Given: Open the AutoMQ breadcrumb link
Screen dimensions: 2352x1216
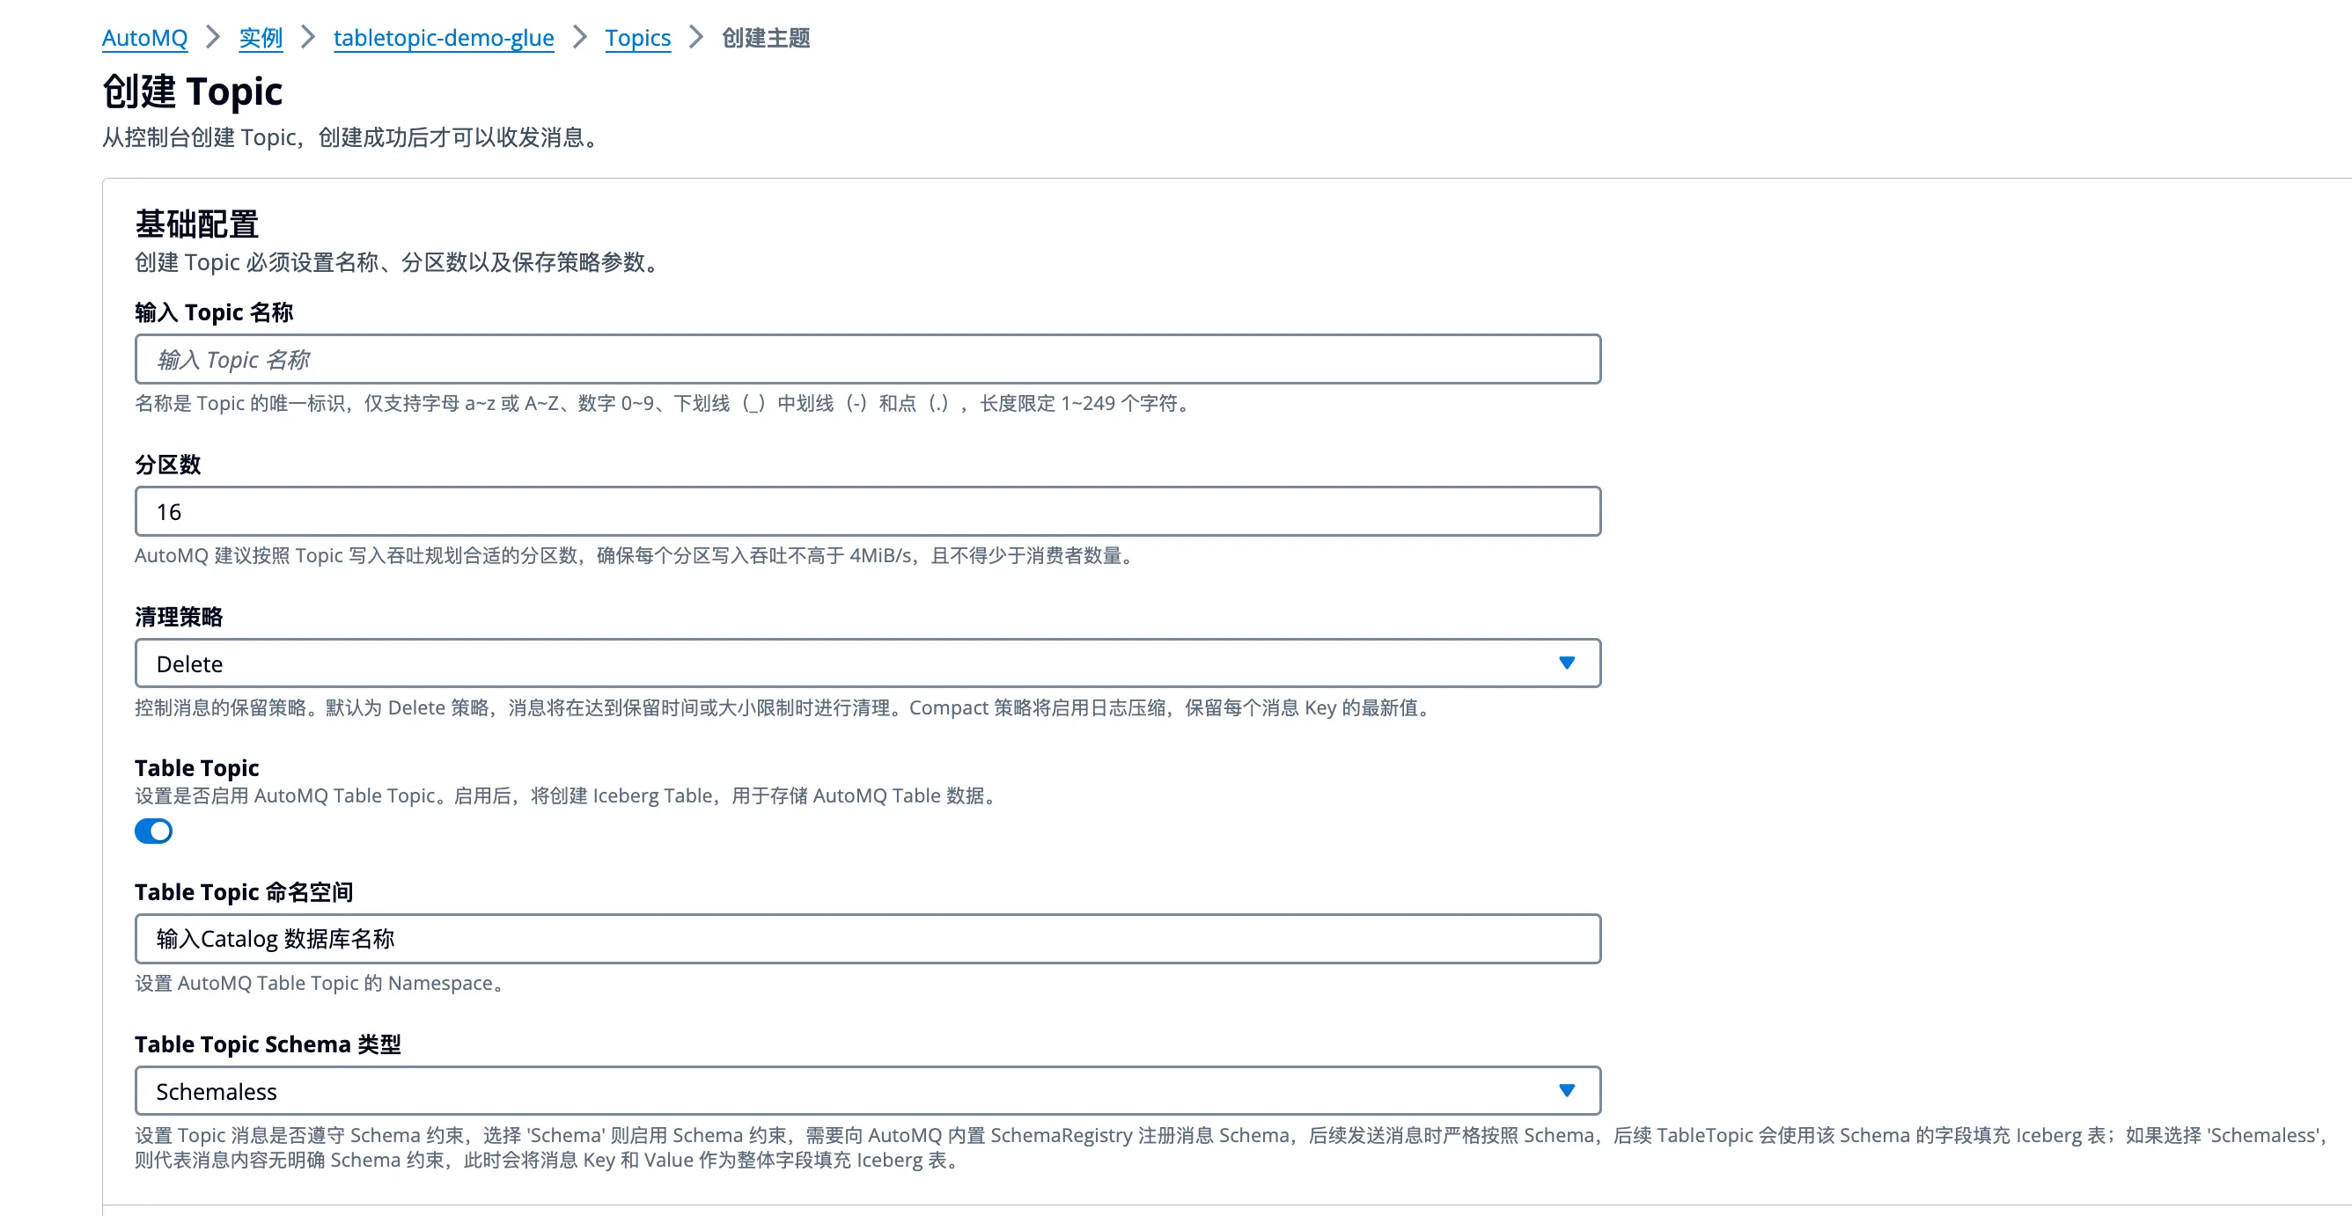Looking at the screenshot, I should (x=143, y=39).
